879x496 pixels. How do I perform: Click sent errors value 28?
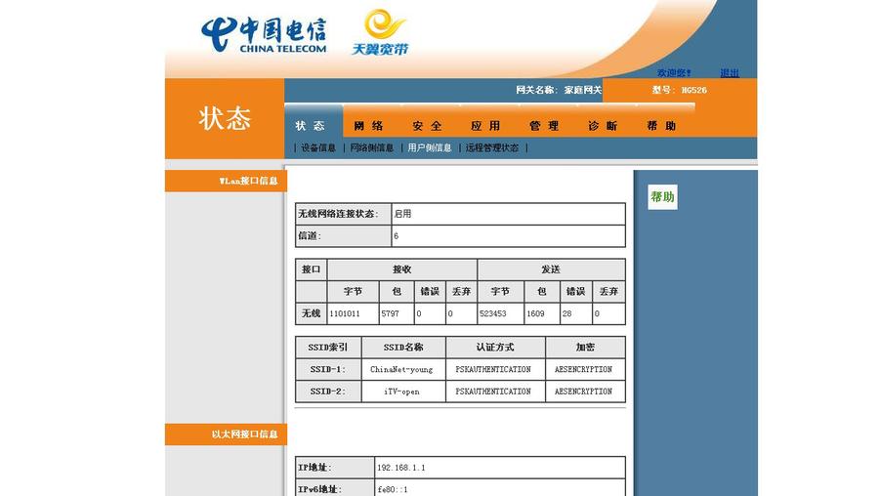[x=566, y=313]
